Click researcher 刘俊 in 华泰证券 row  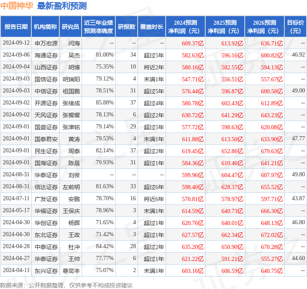[x=74, y=175]
